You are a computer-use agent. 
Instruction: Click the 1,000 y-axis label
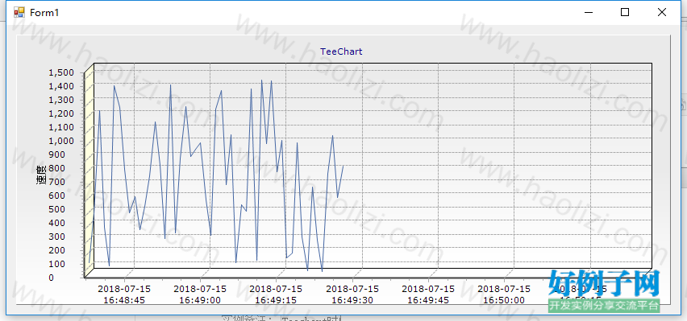[x=61, y=141]
